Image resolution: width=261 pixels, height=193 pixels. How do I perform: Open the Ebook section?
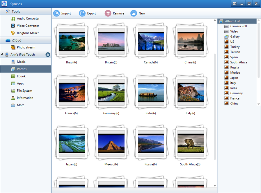26,76
